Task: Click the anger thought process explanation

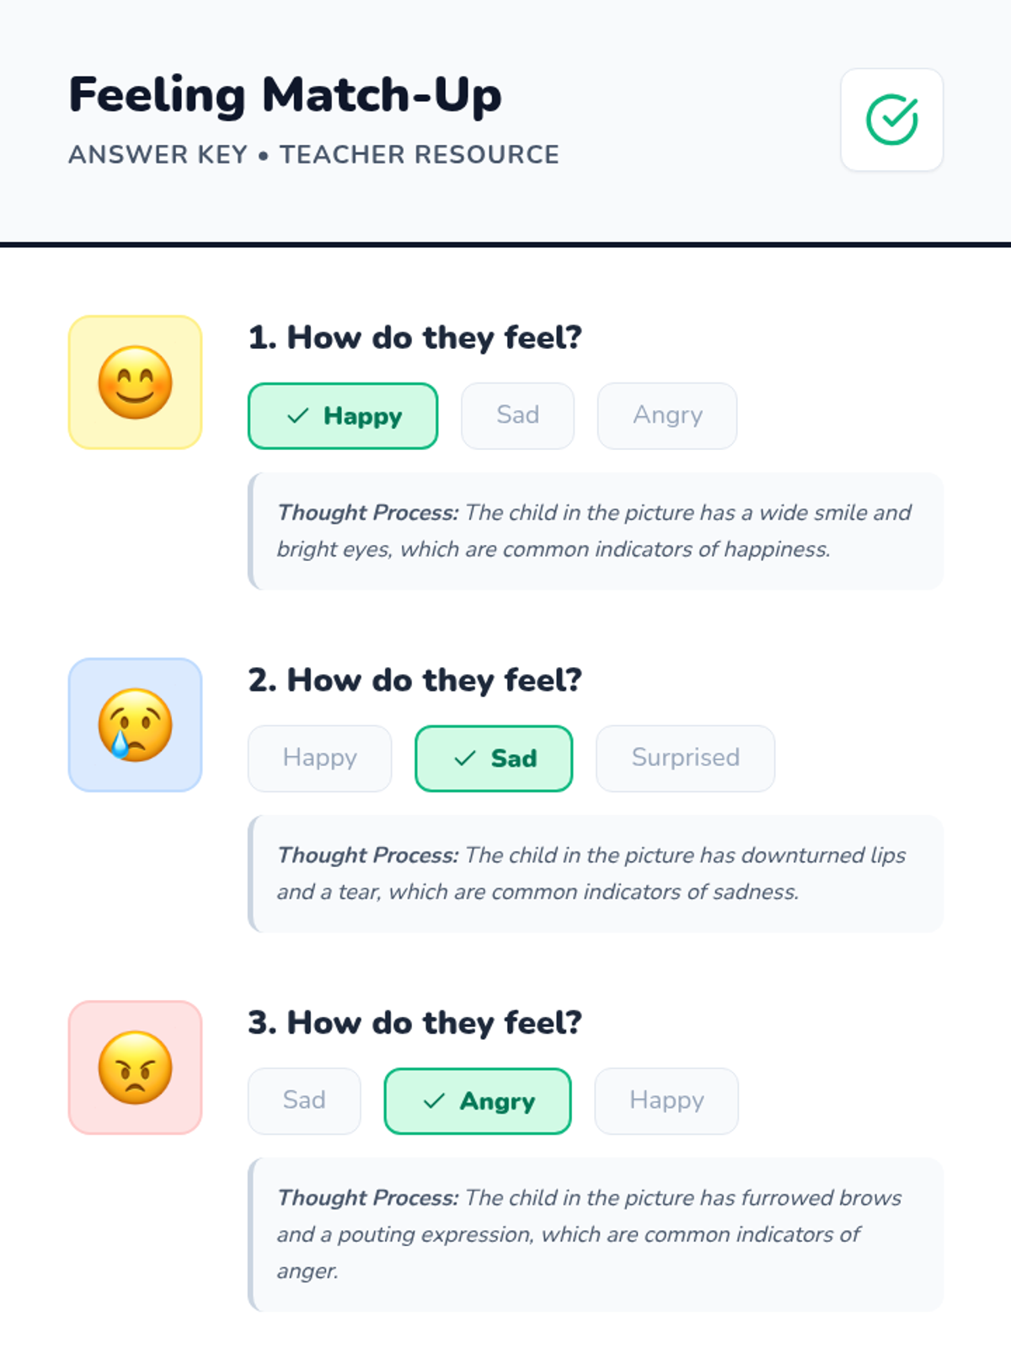Action: point(595,1234)
